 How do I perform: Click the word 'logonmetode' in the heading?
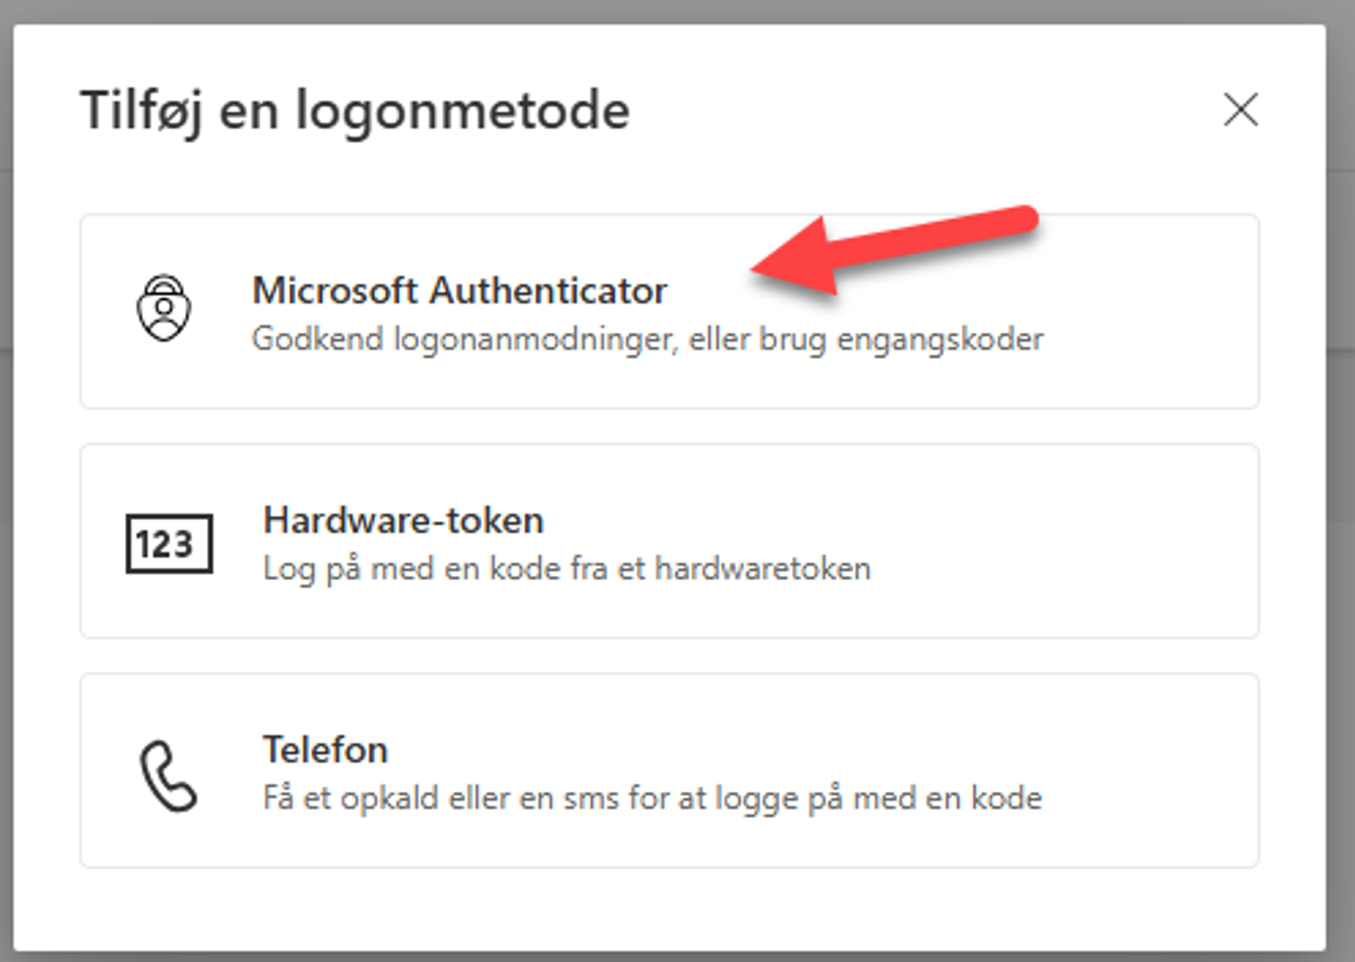point(463,111)
